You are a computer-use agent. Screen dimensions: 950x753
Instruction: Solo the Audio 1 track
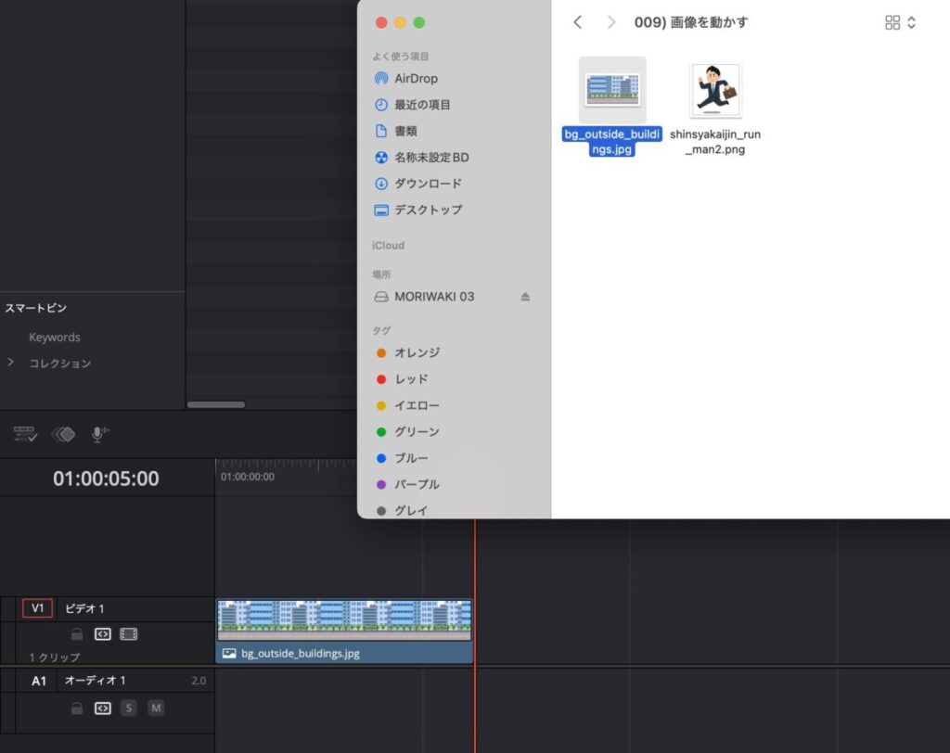pos(129,708)
